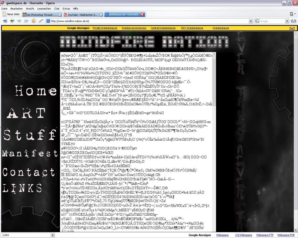Open the plain Krankenkasse ad link
The width and height of the screenshot is (298, 238).
coord(221,28)
